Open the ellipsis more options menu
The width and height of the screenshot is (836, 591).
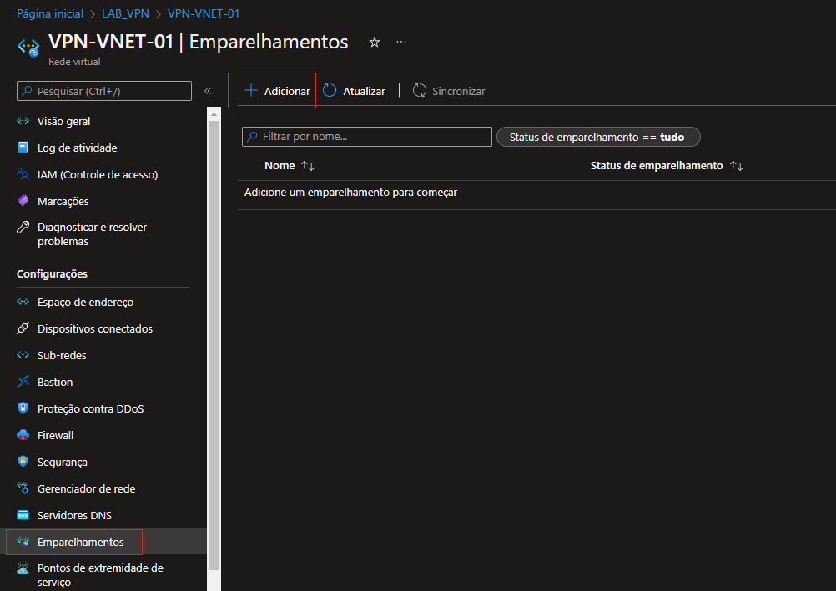tap(401, 42)
